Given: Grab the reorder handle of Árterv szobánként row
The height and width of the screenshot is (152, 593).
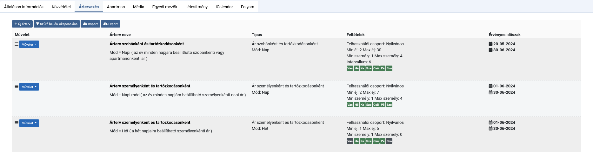Looking at the screenshot, I should (x=17, y=44).
